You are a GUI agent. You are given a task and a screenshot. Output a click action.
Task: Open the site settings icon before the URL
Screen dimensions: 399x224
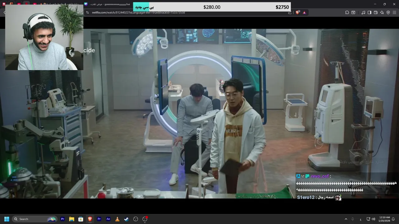[x=88, y=12]
